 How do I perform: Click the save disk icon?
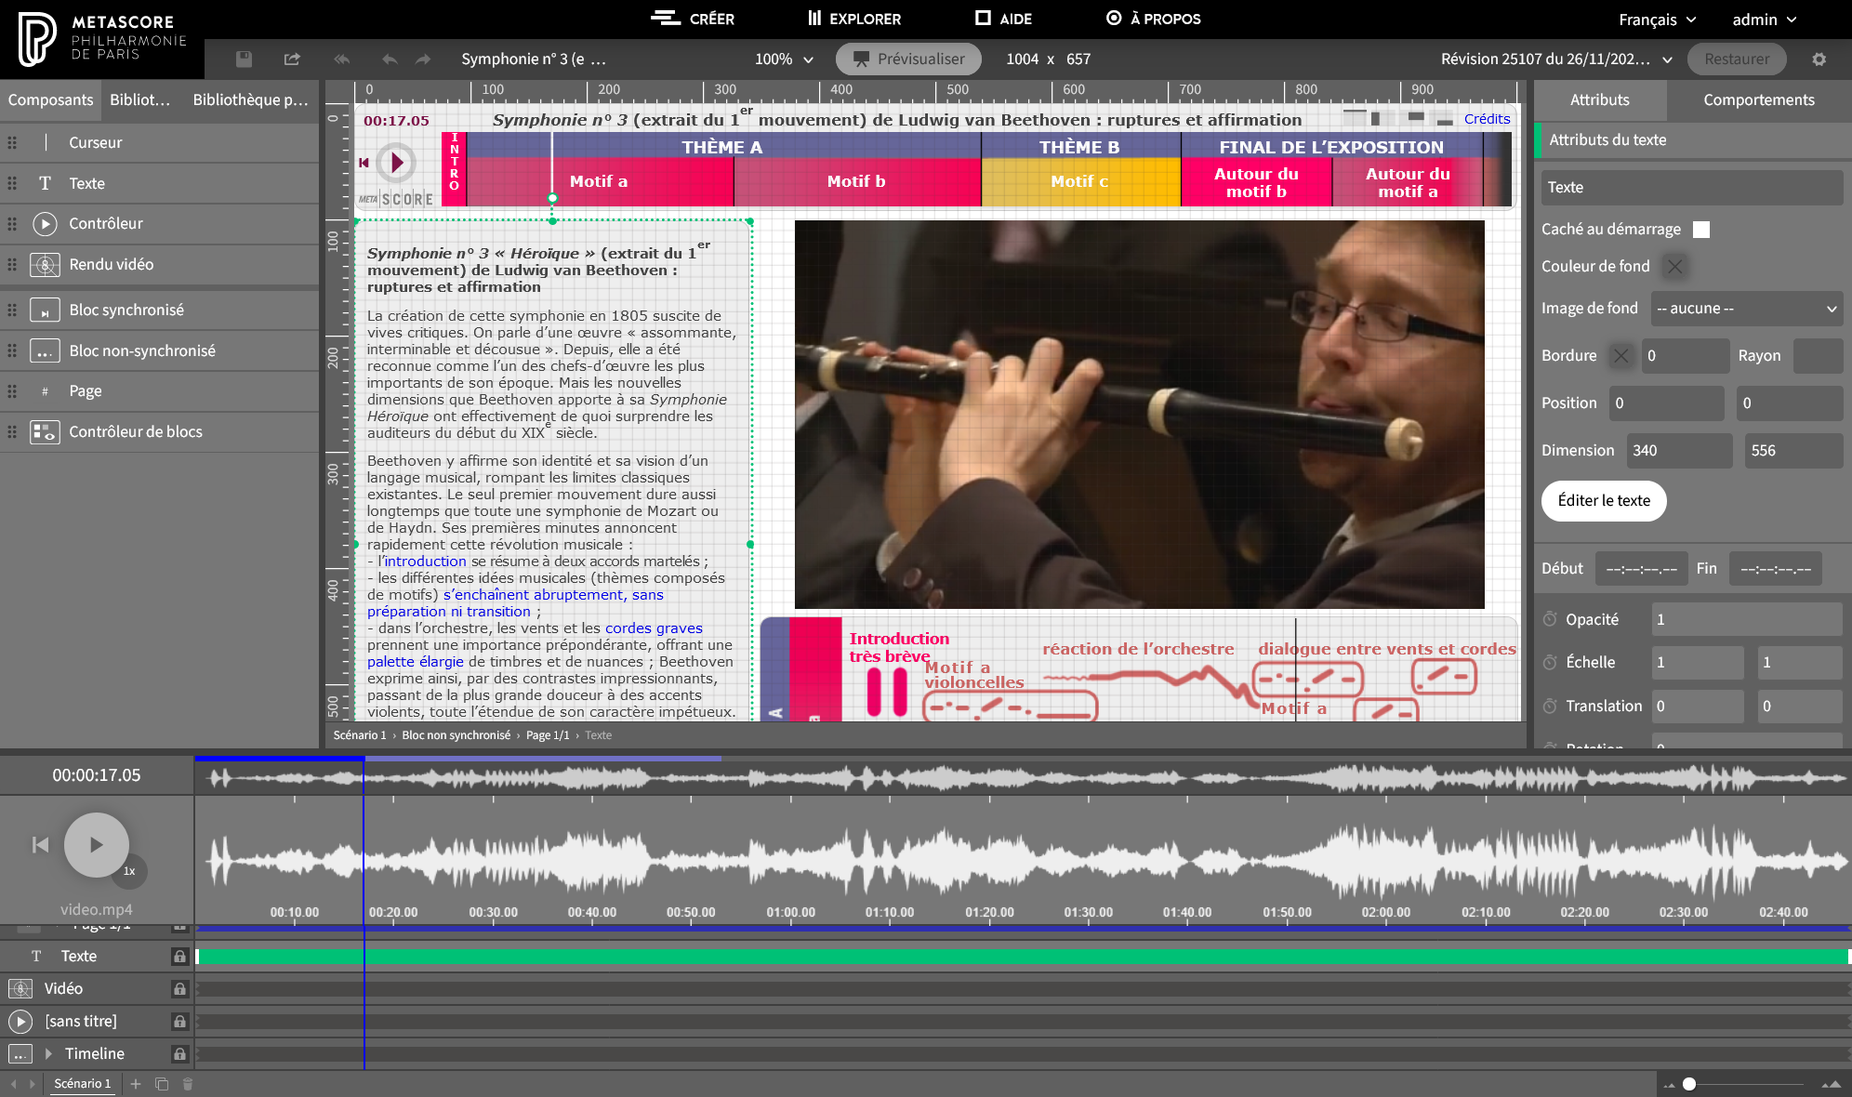tap(244, 59)
